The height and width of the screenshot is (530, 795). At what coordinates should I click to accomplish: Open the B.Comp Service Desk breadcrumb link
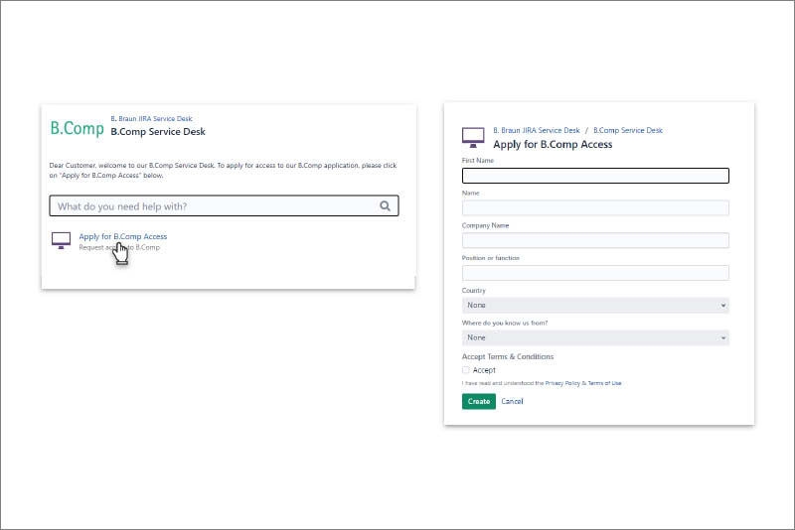pos(627,130)
